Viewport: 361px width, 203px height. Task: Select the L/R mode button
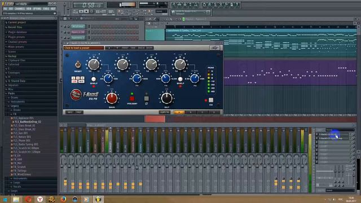click(74, 81)
